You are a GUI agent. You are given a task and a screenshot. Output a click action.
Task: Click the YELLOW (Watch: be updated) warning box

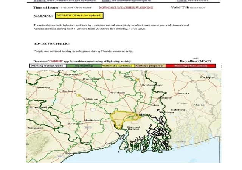tap(79, 15)
